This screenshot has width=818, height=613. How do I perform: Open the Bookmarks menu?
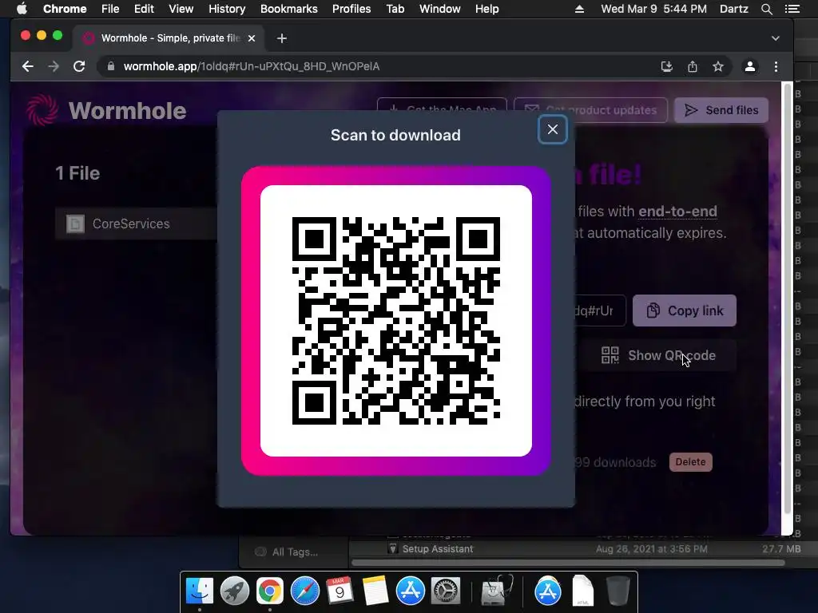(x=289, y=9)
